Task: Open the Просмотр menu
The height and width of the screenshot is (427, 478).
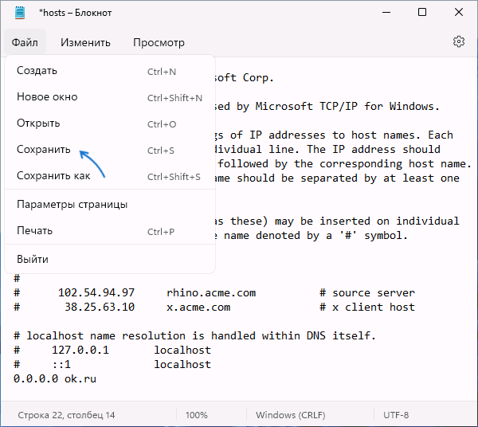Action: 159,42
